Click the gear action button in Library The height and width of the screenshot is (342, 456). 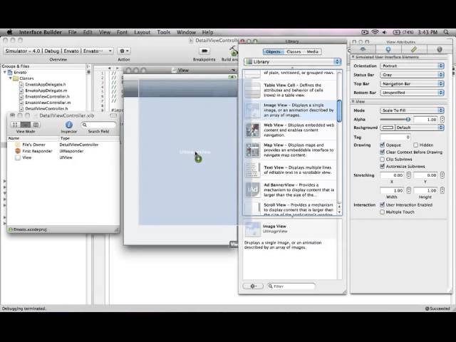pos(253,286)
